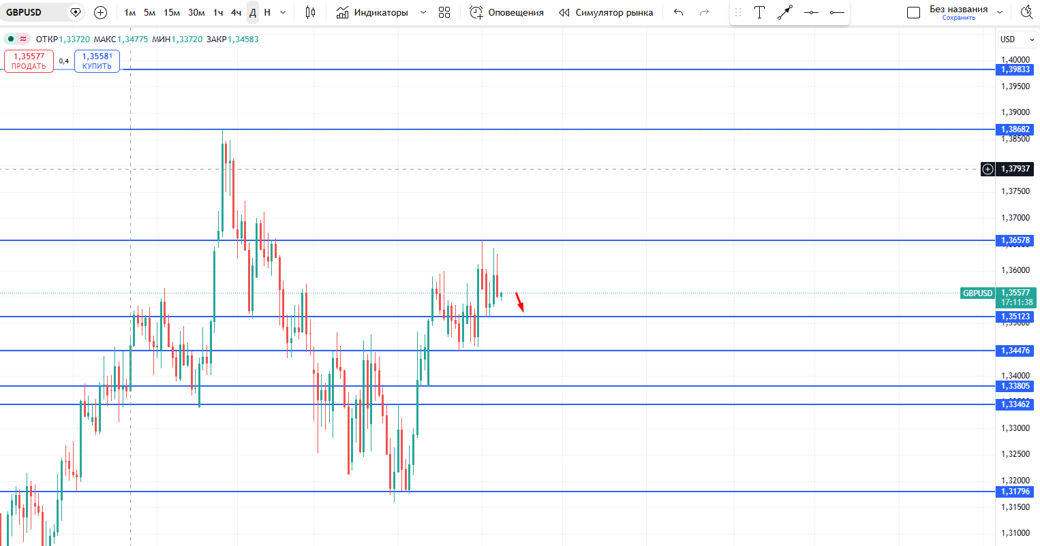Select the 1,33462 horizontal line label
1040x546 pixels.
pos(1015,404)
